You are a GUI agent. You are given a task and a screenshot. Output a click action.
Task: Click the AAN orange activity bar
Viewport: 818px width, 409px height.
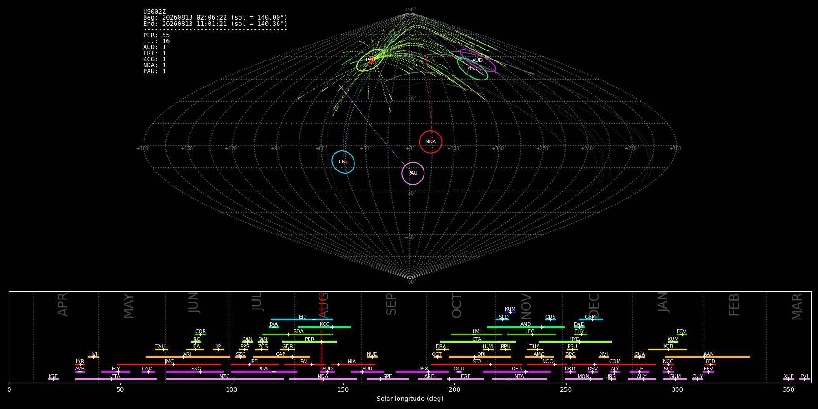708,357
